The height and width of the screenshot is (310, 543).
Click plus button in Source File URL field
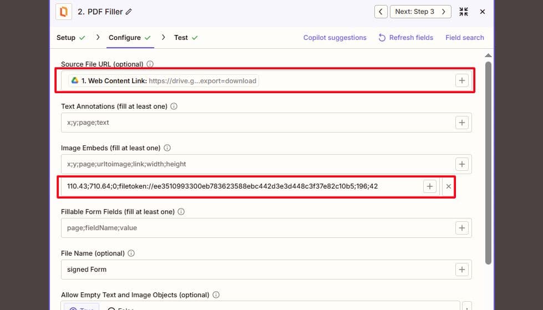click(x=461, y=81)
